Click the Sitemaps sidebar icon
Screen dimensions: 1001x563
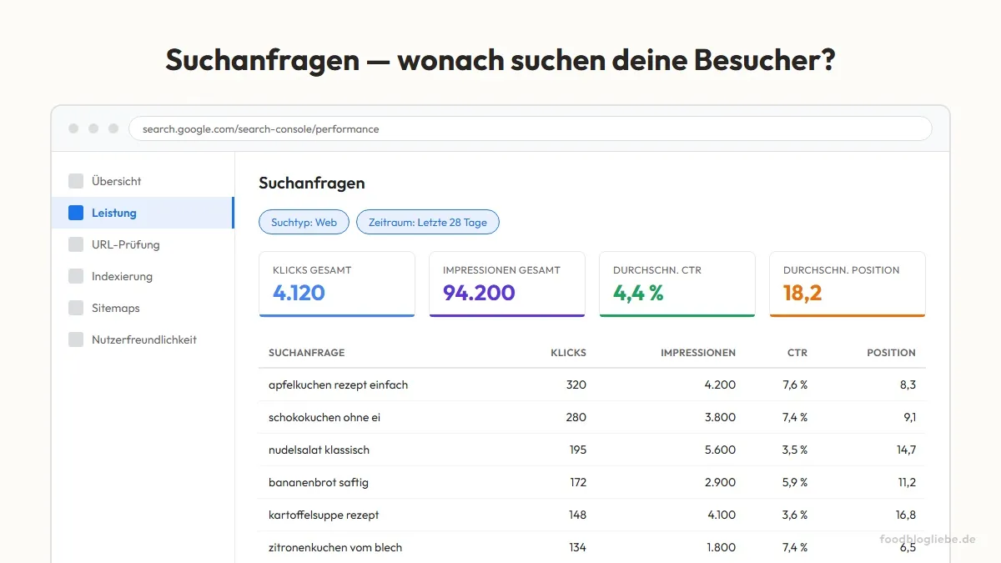(x=75, y=308)
